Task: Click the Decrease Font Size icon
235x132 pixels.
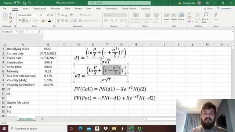Action: 52,15
